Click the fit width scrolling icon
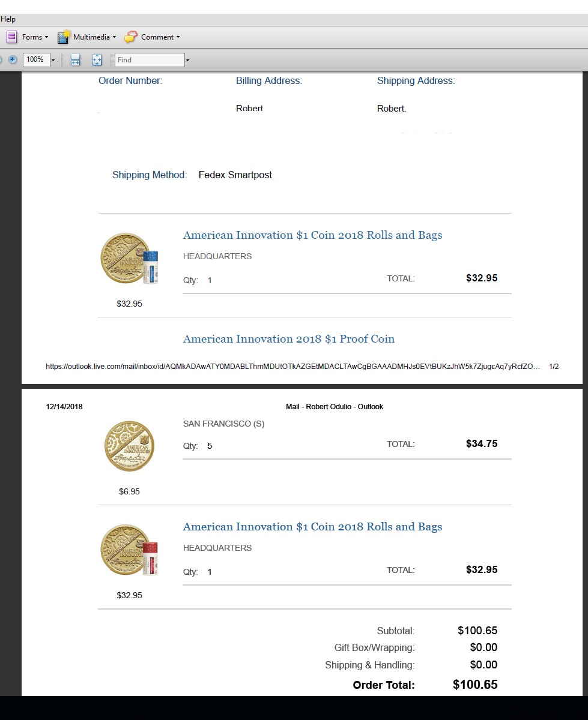This screenshot has height=720, width=588. (x=76, y=60)
